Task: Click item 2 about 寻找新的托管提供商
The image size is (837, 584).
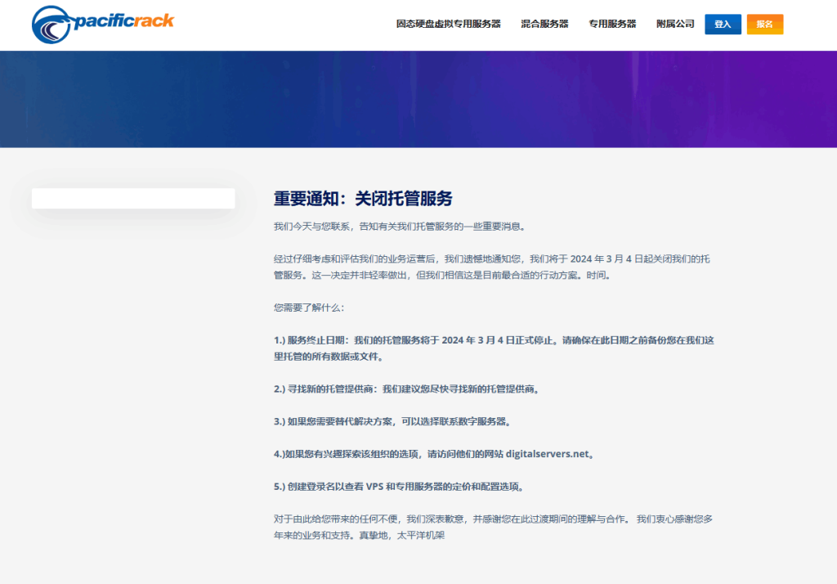Action: (406, 389)
